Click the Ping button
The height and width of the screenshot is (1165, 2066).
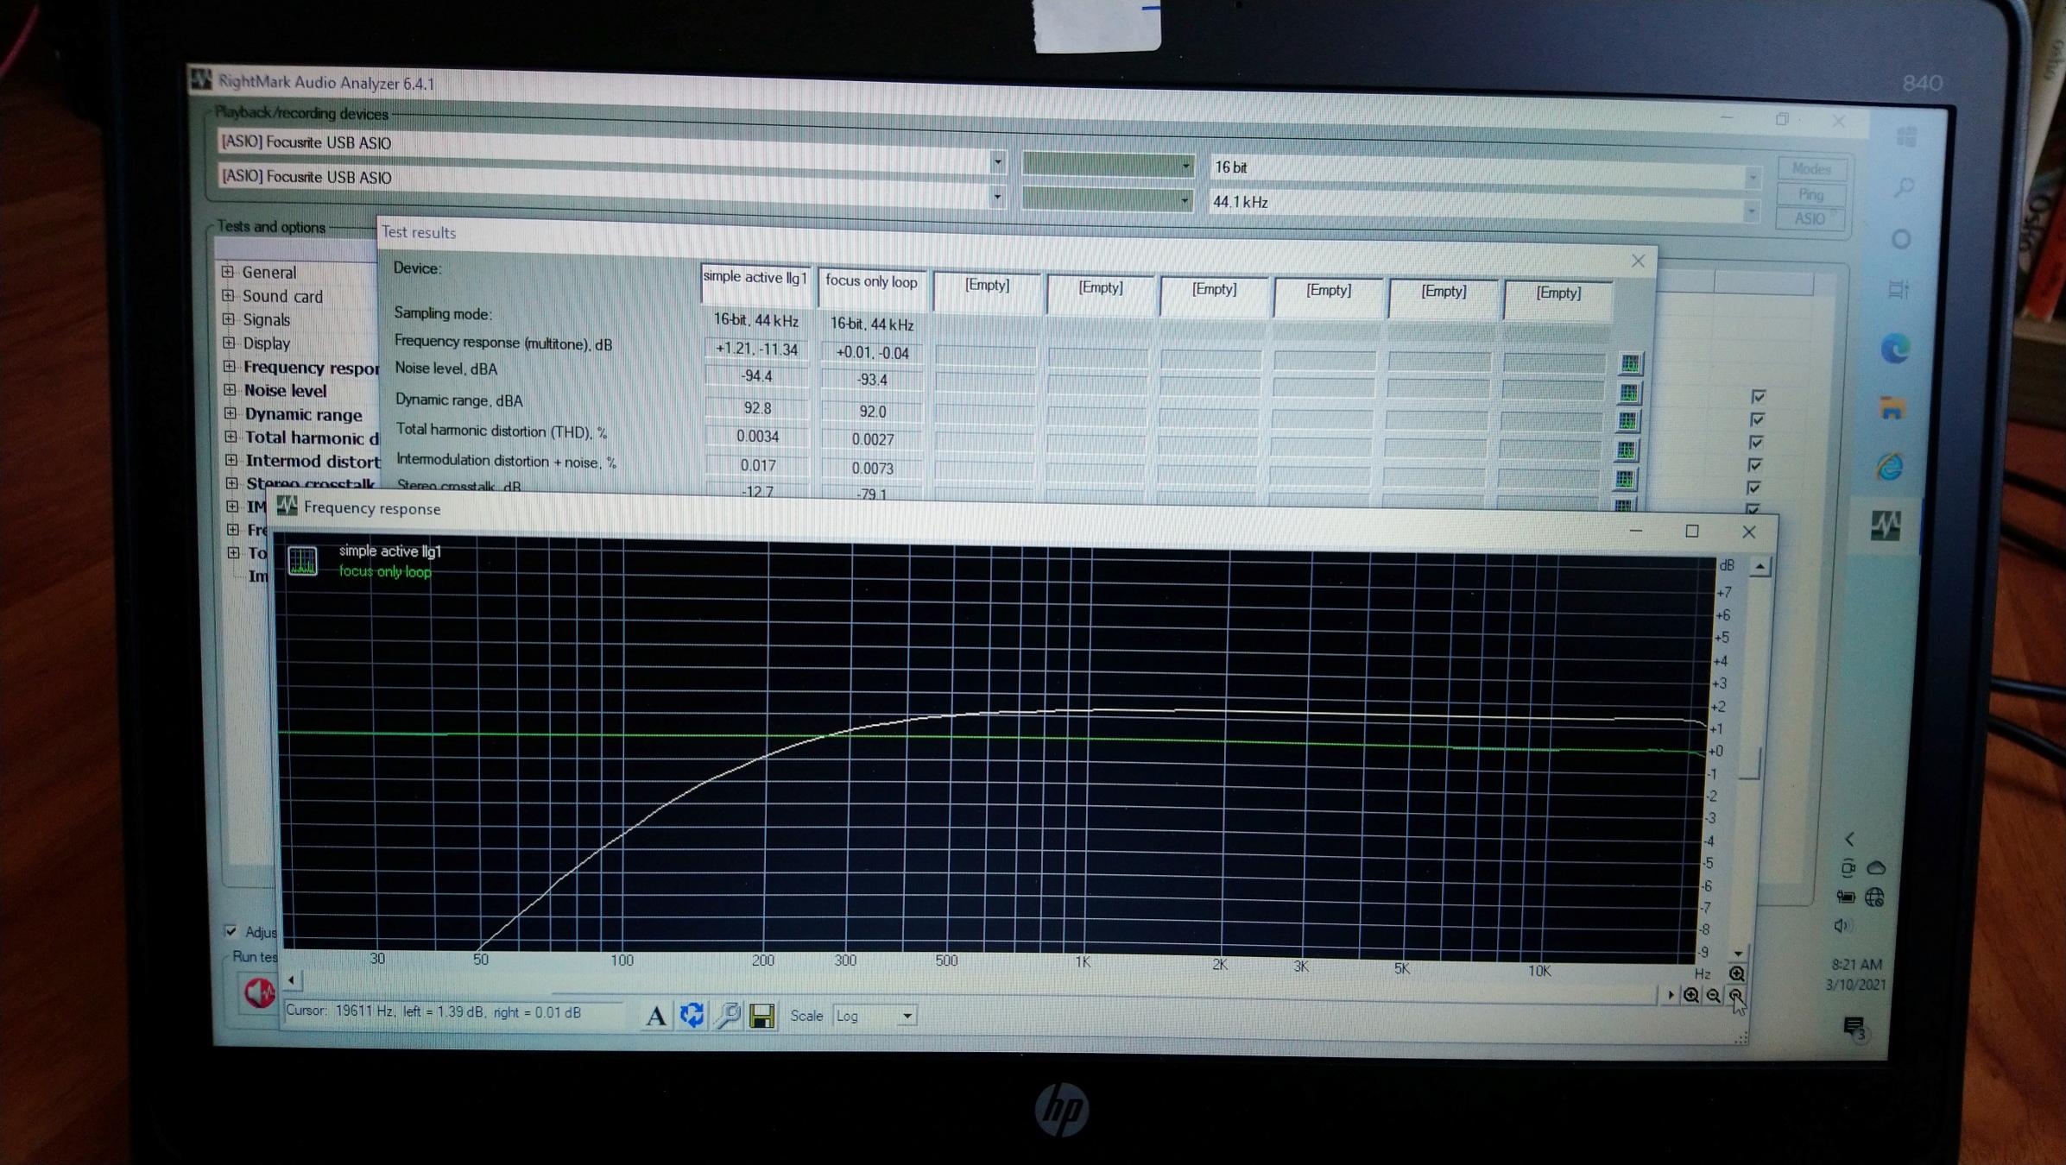(x=1810, y=194)
